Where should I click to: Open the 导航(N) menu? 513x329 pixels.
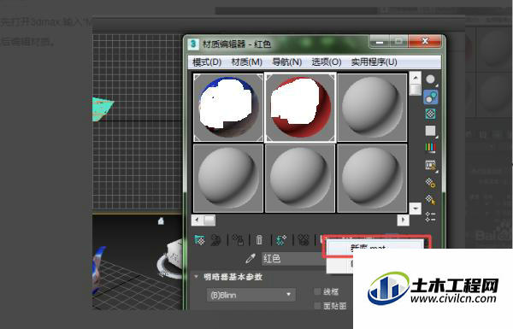[287, 62]
